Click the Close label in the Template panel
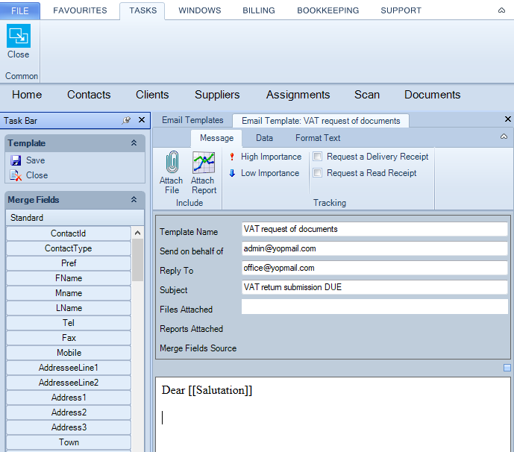 coord(37,175)
